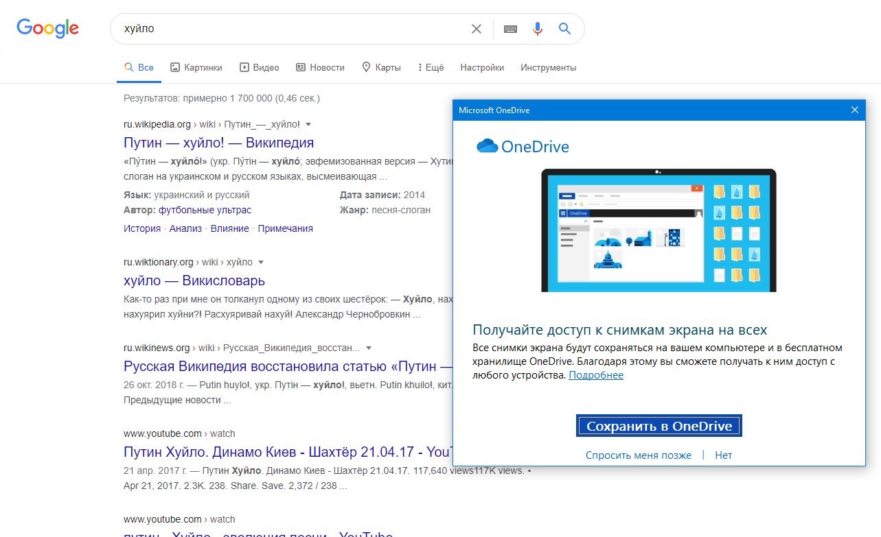The image size is (881, 537).
Task: Click the 'Жанр: песня-слоган' text
Action: coord(385,210)
